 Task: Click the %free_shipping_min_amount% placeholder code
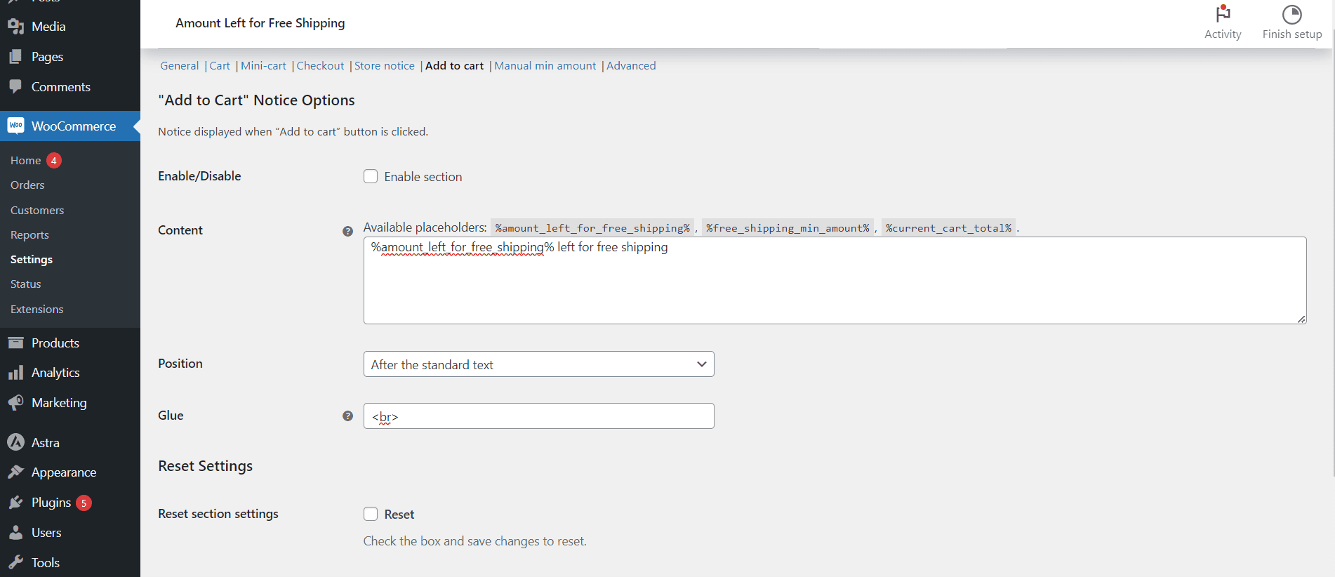(788, 227)
